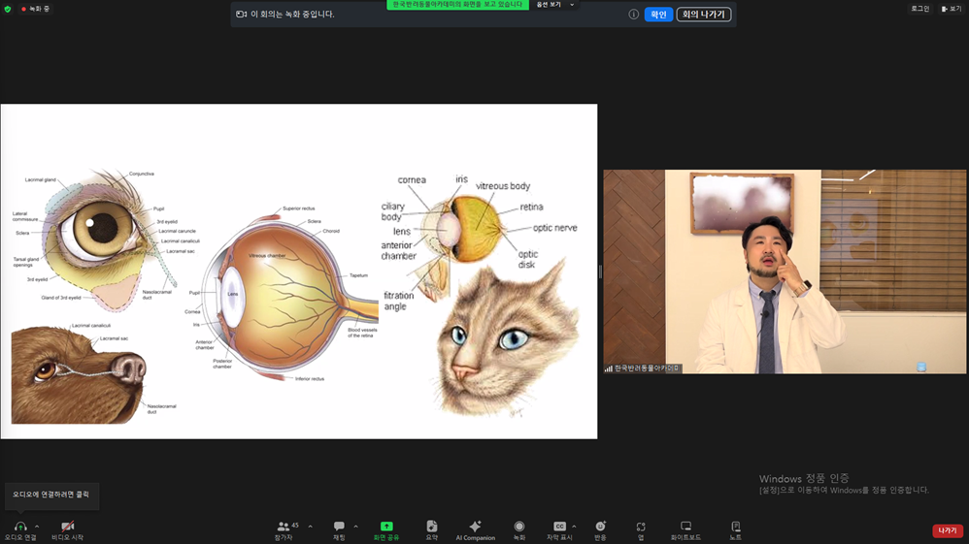Expand the arrow beside the captions button
The width and height of the screenshot is (969, 544).
tap(574, 527)
